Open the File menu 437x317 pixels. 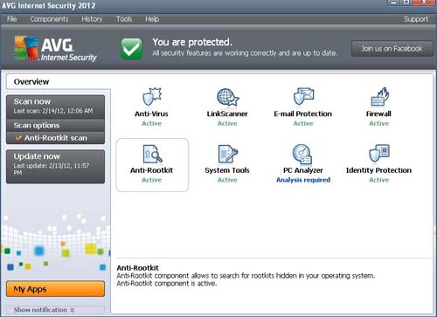[11, 19]
